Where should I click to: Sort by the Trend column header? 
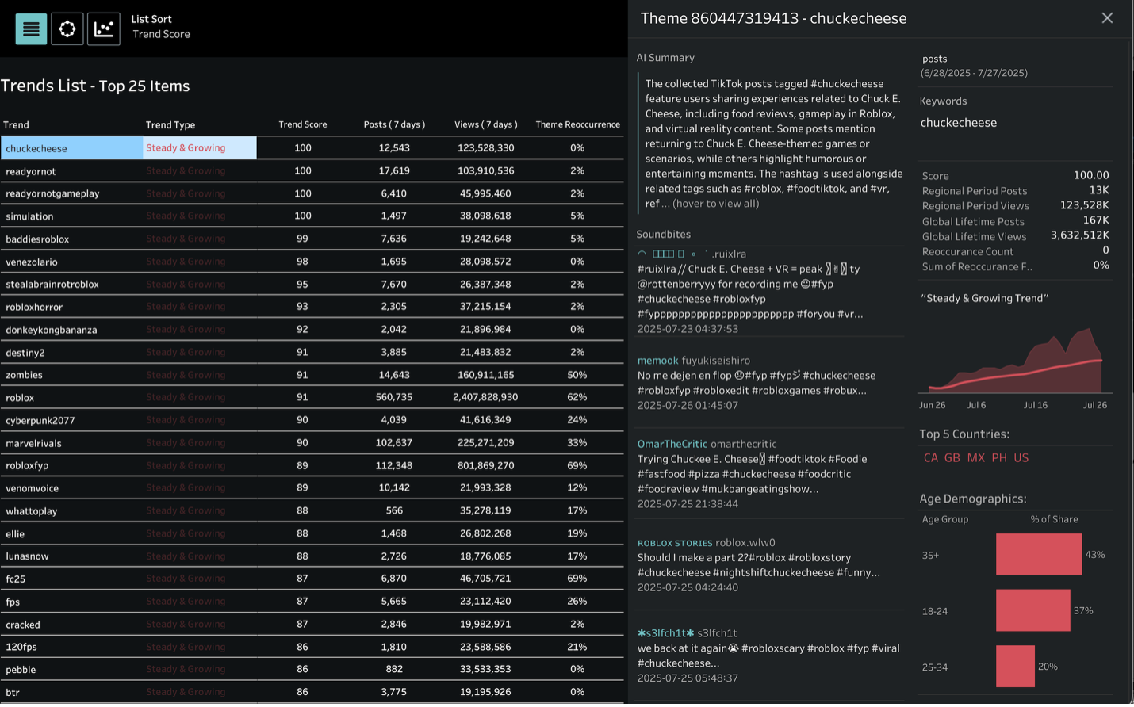16,125
